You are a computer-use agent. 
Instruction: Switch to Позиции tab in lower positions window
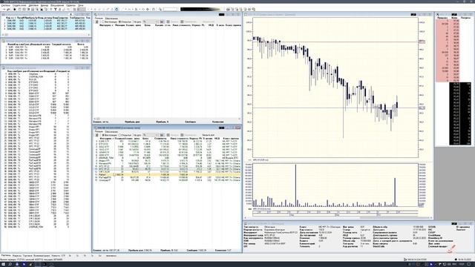tap(99, 132)
